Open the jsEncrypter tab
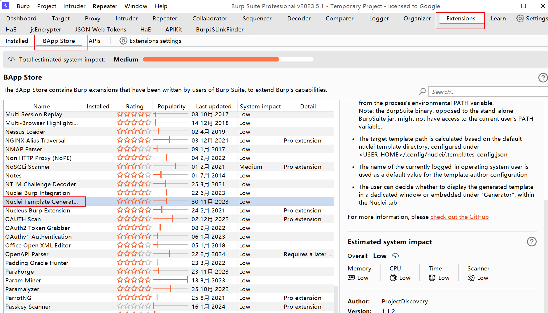The width and height of the screenshot is (548, 313). (x=45, y=29)
